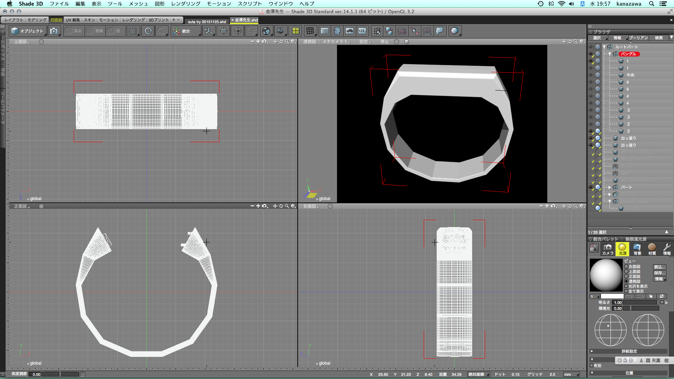Open the 情報 wrench icon in the palette
674x379 pixels.
(667, 249)
